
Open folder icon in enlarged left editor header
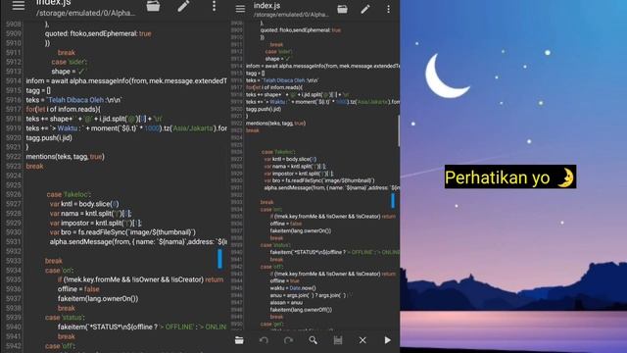(x=153, y=6)
